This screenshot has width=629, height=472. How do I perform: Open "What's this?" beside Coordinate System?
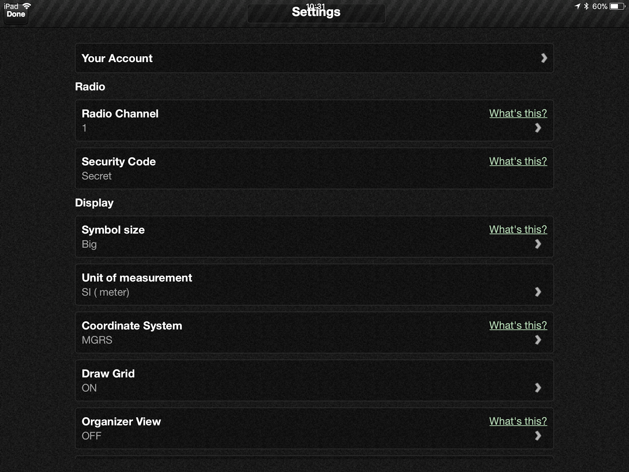click(x=518, y=325)
